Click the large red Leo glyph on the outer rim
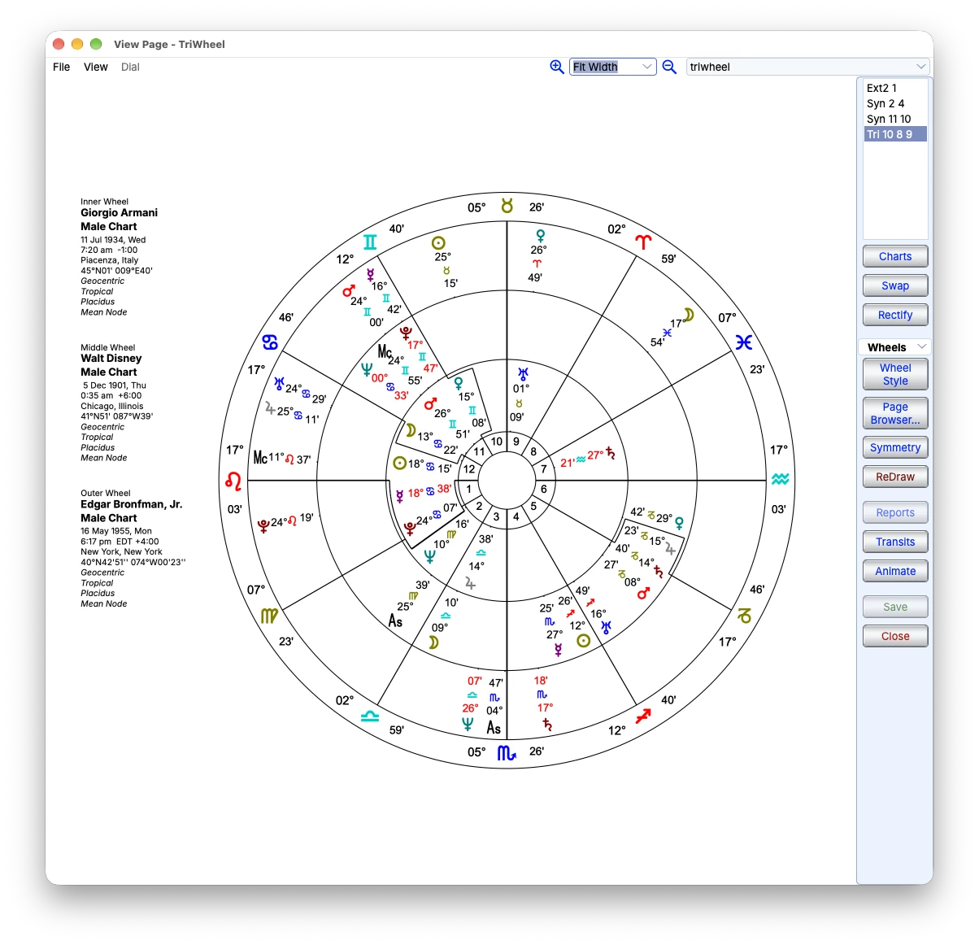 pyautogui.click(x=233, y=481)
